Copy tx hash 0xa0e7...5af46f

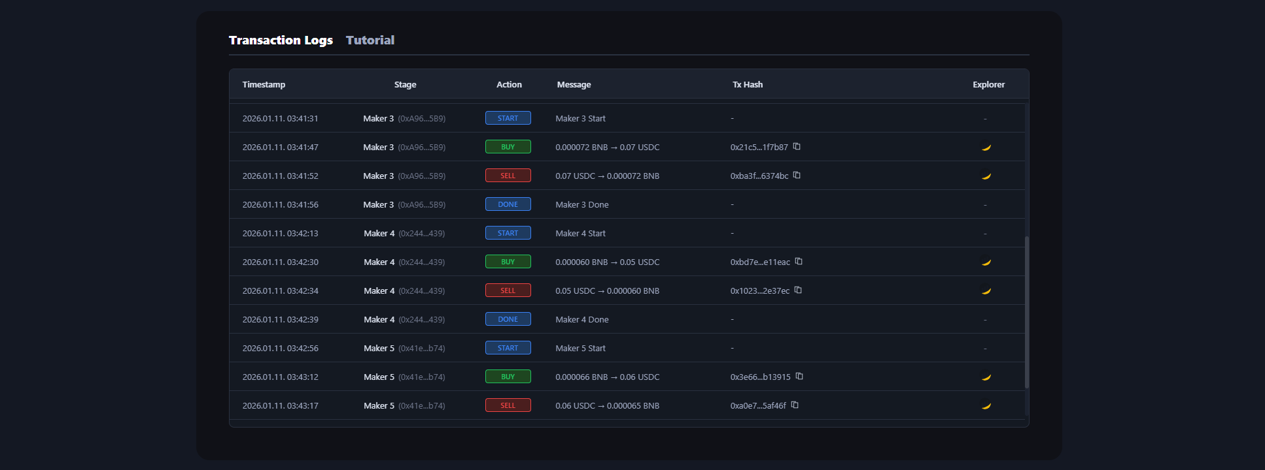click(x=795, y=405)
